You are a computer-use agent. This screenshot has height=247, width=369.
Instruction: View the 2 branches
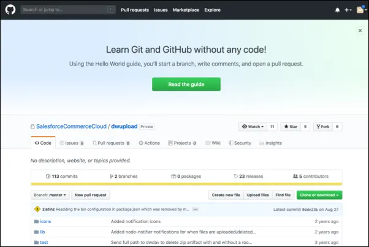[x=124, y=176]
